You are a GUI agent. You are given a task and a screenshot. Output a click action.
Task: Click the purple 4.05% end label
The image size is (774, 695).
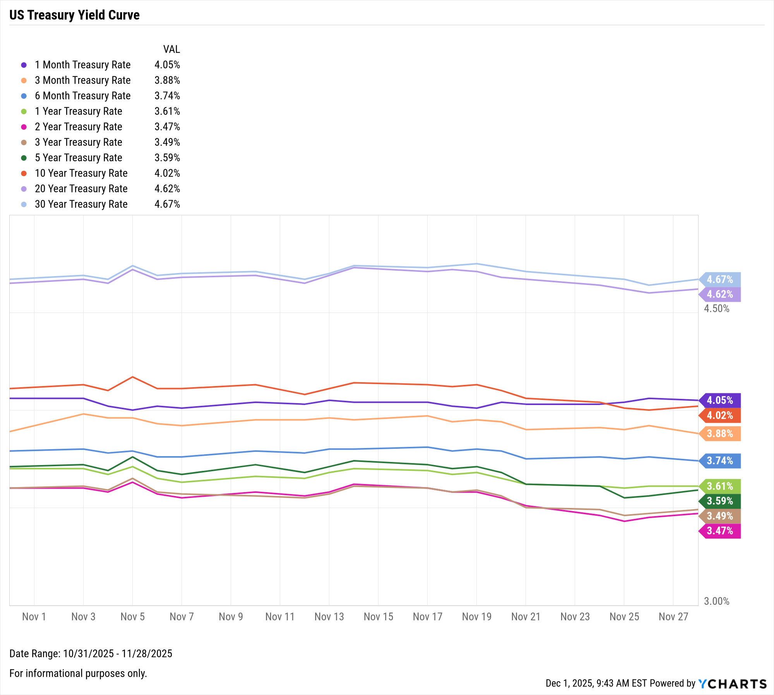[720, 400]
